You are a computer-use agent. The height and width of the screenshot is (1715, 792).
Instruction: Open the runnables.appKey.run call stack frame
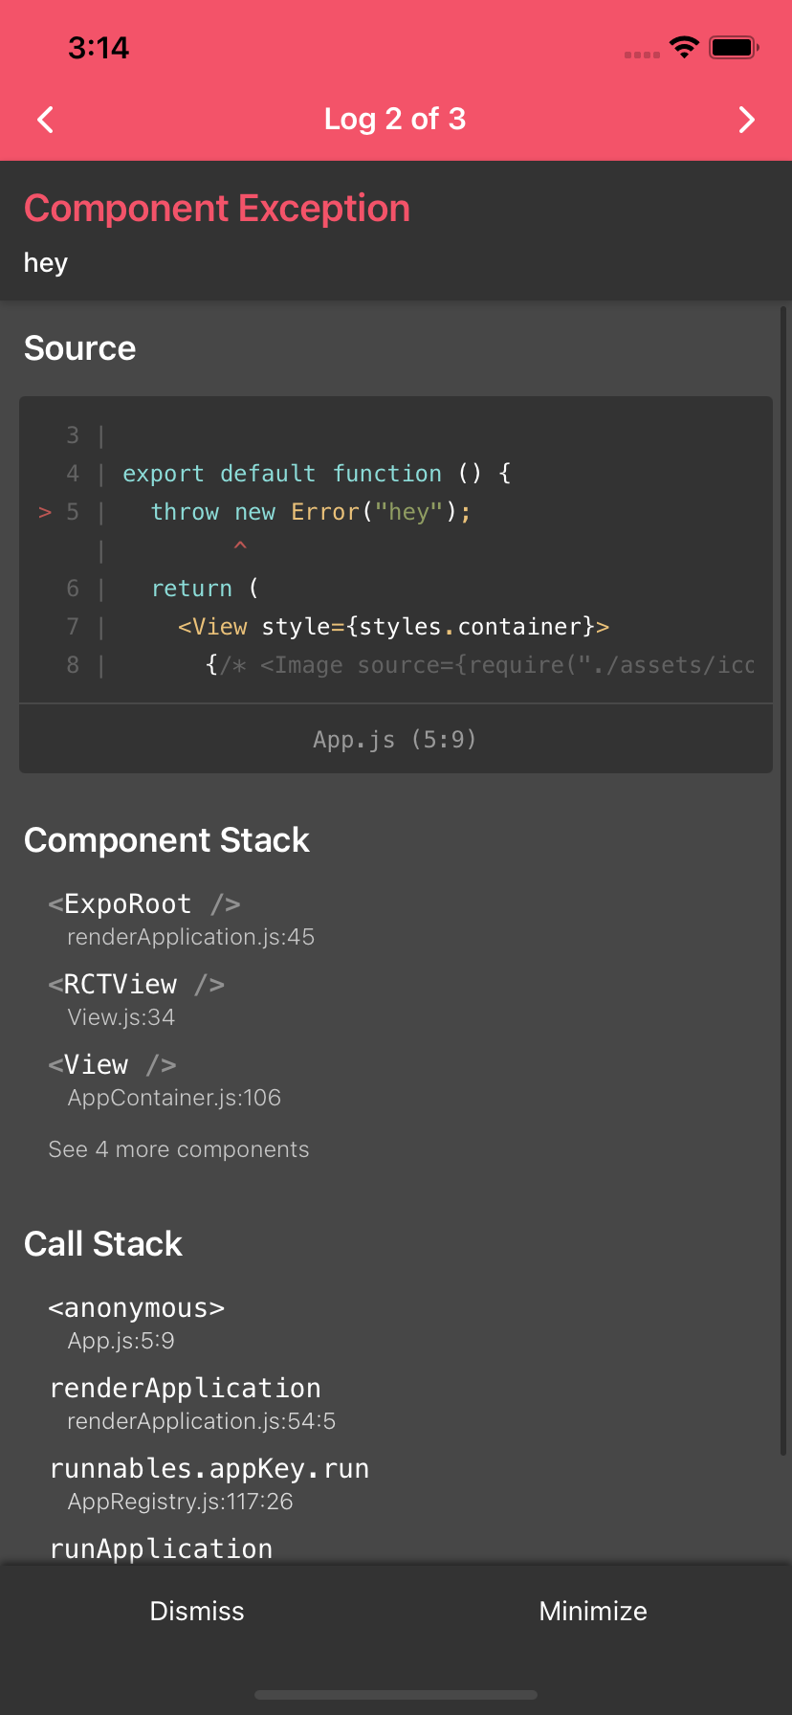tap(209, 1483)
